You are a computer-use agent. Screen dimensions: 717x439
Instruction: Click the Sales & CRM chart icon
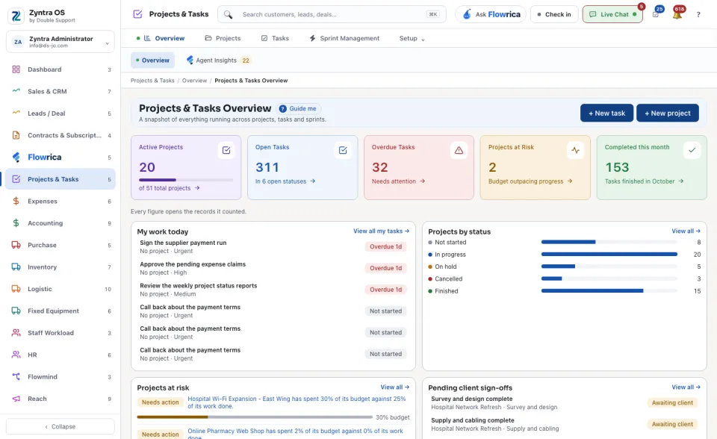[16, 91]
